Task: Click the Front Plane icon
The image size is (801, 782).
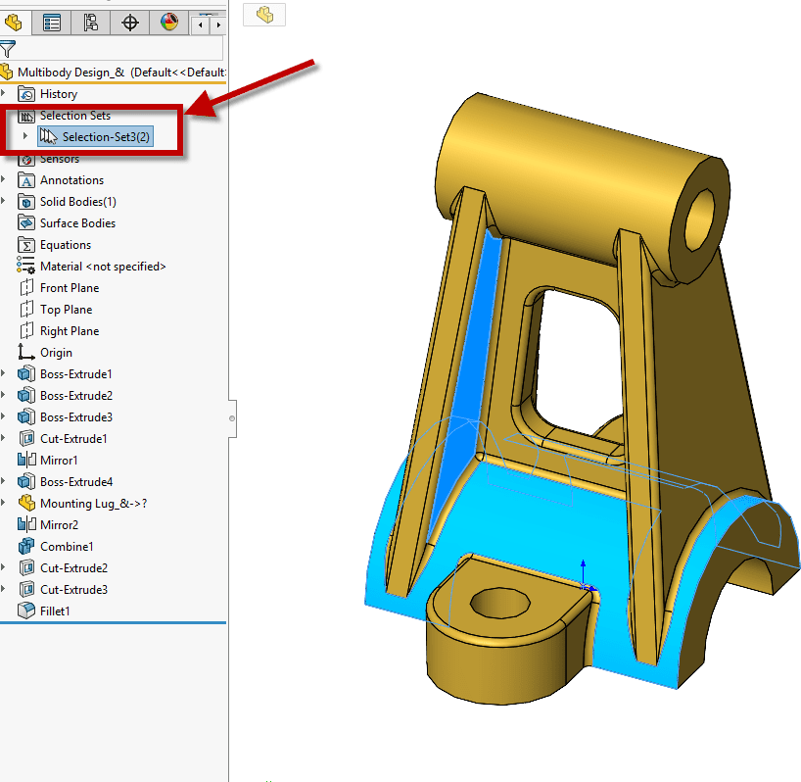Action: coord(26,288)
